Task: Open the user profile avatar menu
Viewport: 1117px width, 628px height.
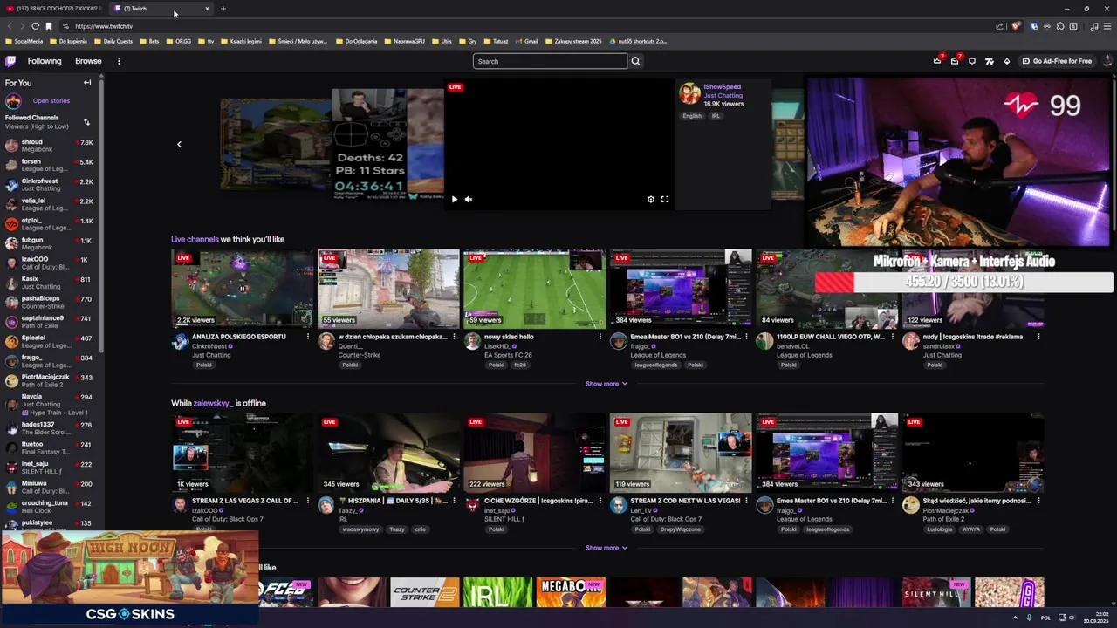Action: (1108, 61)
